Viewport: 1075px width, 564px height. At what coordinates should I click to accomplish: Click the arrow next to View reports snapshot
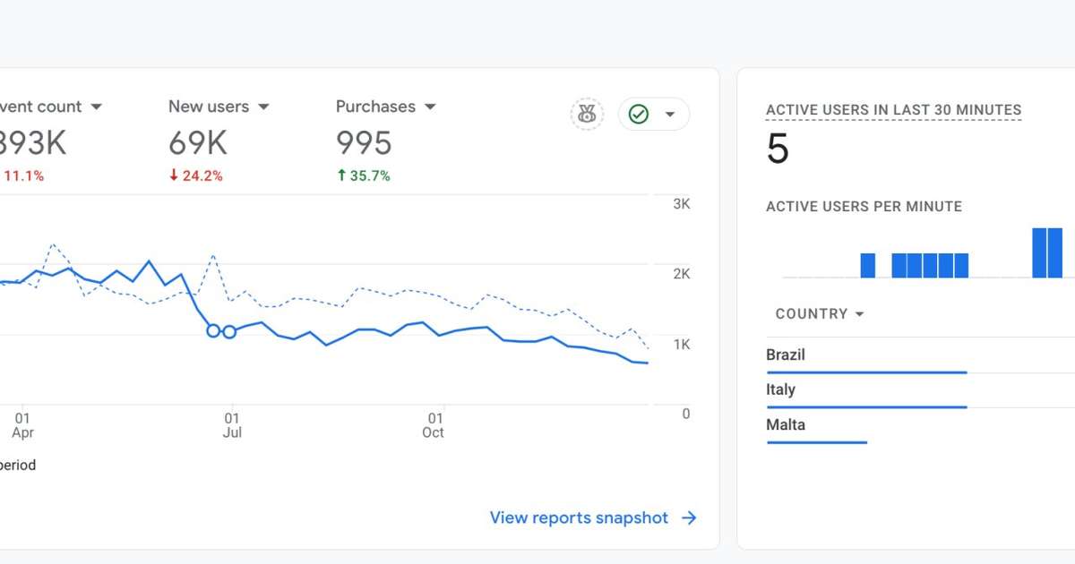click(689, 517)
